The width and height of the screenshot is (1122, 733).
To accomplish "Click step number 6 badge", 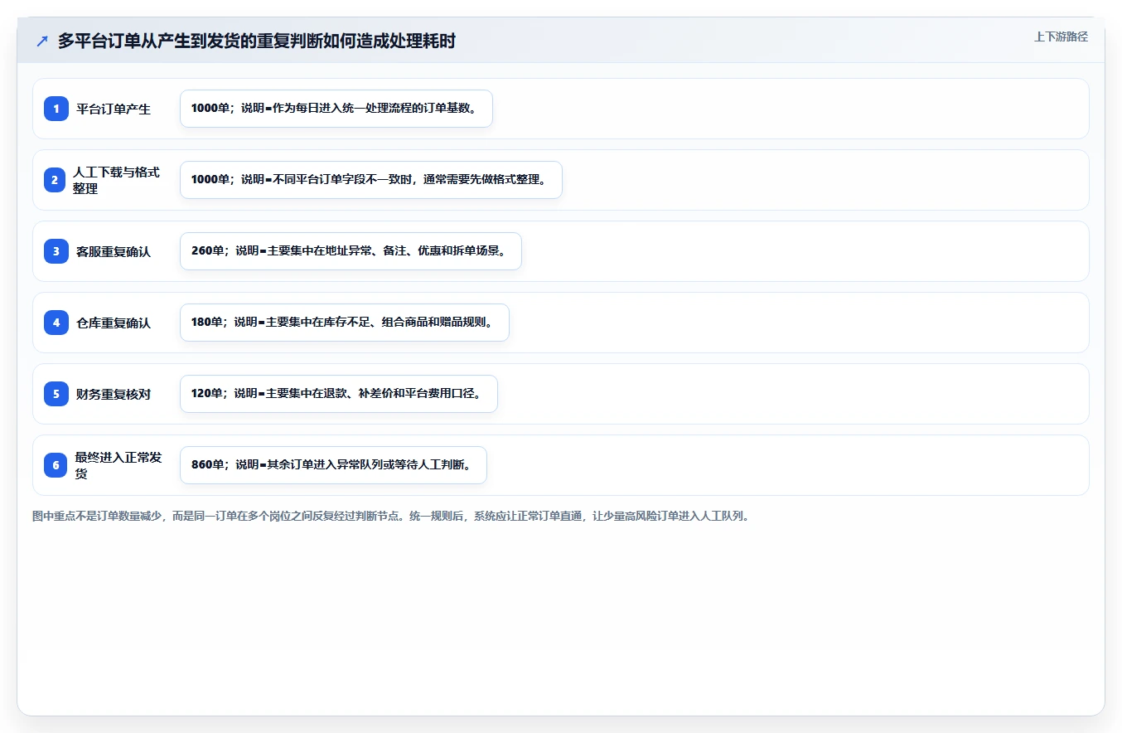I will tap(56, 465).
